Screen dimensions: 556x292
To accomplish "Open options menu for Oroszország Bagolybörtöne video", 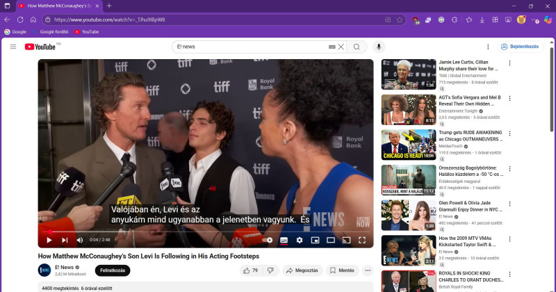I will (x=509, y=168).
